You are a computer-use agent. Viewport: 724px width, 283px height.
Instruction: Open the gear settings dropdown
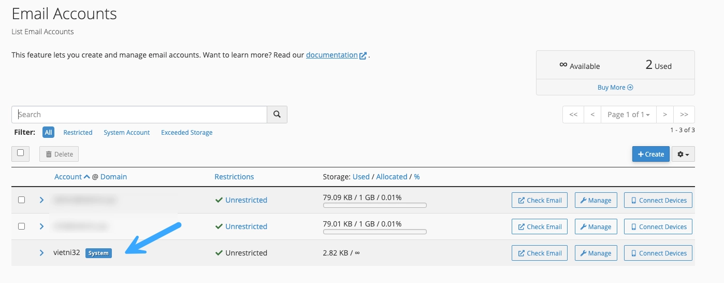pos(683,154)
